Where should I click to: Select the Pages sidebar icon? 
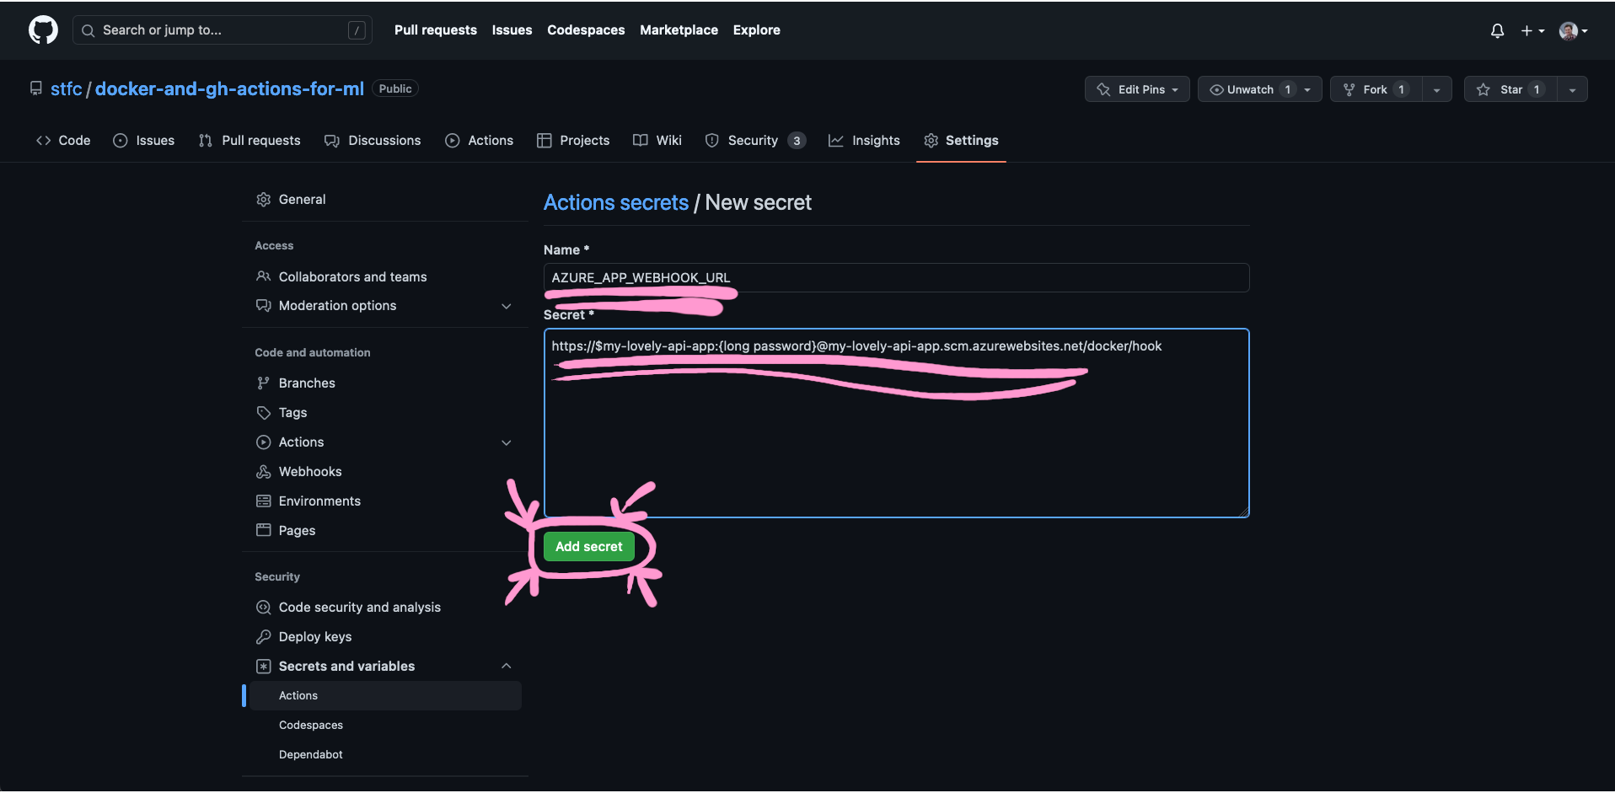(264, 530)
